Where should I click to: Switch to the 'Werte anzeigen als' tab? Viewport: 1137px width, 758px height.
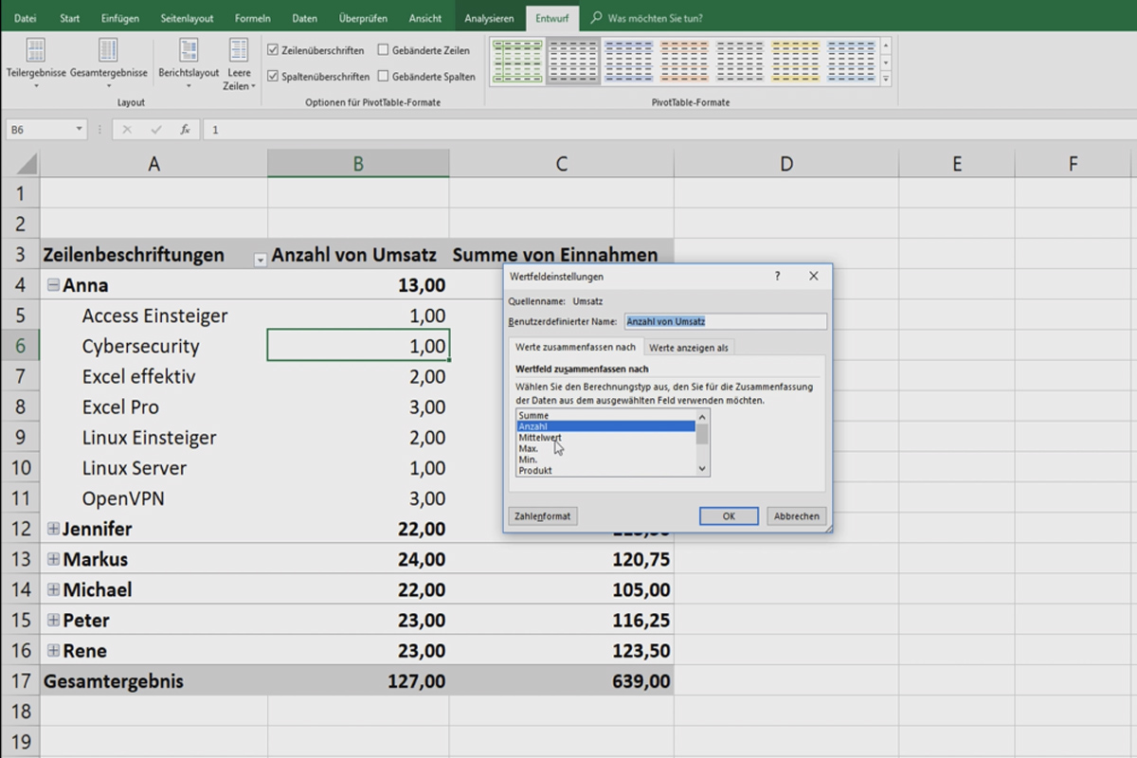coord(689,347)
